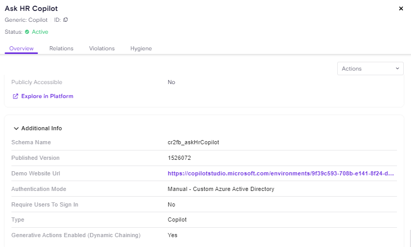Click the green Active status check icon
Screen dimensions: 411x247
[x=27, y=32]
